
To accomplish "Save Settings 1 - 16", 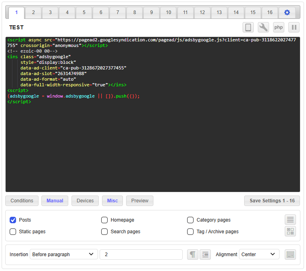I will [272, 201].
